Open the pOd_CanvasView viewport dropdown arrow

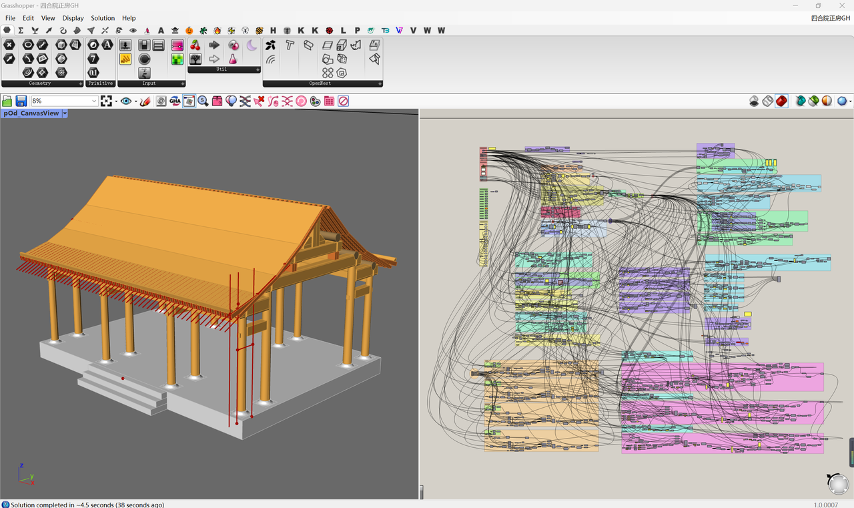pyautogui.click(x=65, y=113)
